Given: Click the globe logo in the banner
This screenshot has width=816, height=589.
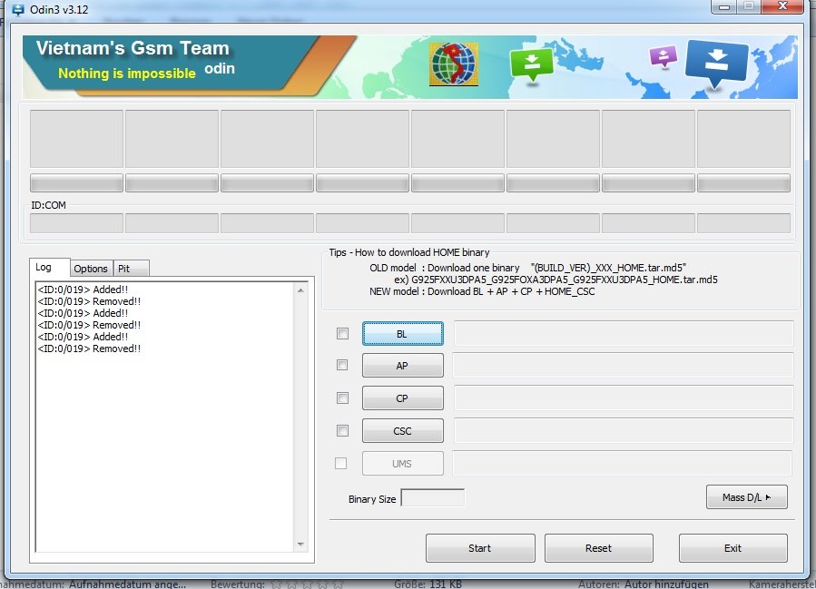Looking at the screenshot, I should click(454, 64).
